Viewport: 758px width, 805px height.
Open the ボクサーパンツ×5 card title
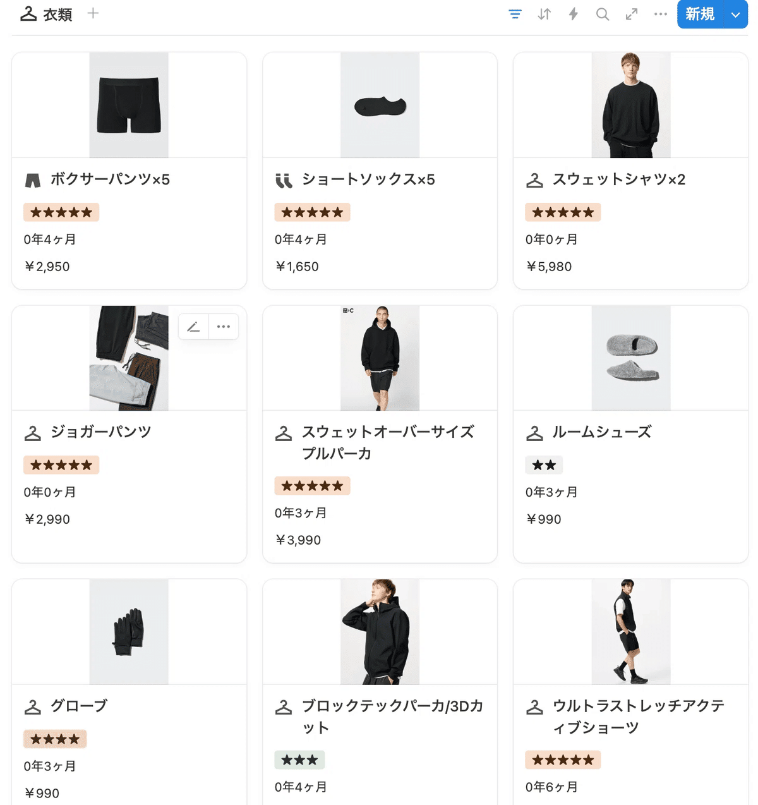110,179
